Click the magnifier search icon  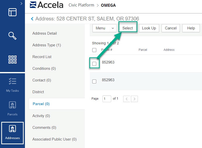tap(12, 36)
